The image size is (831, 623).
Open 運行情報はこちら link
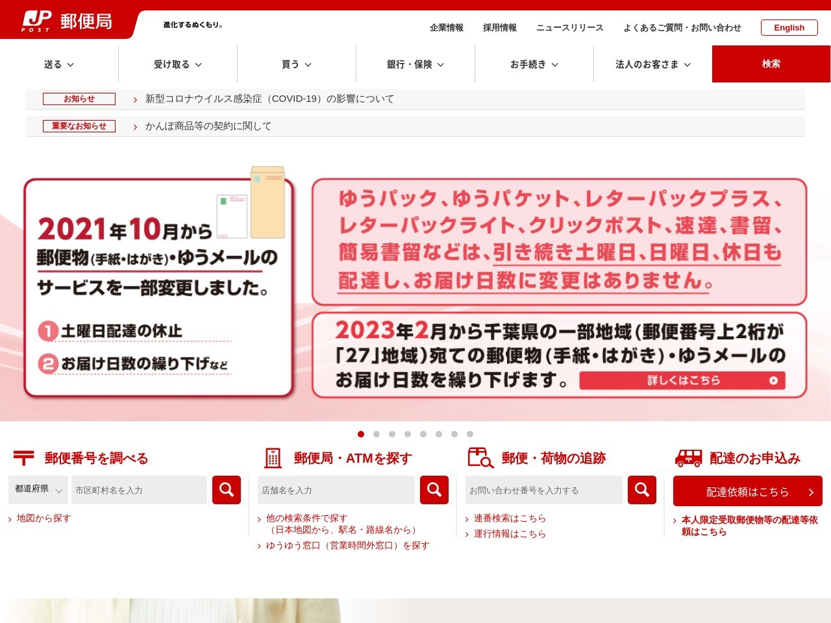point(510,533)
